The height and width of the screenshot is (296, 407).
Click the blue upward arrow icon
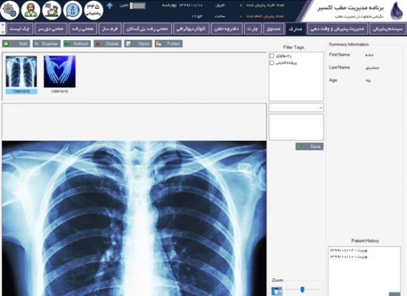110,5
